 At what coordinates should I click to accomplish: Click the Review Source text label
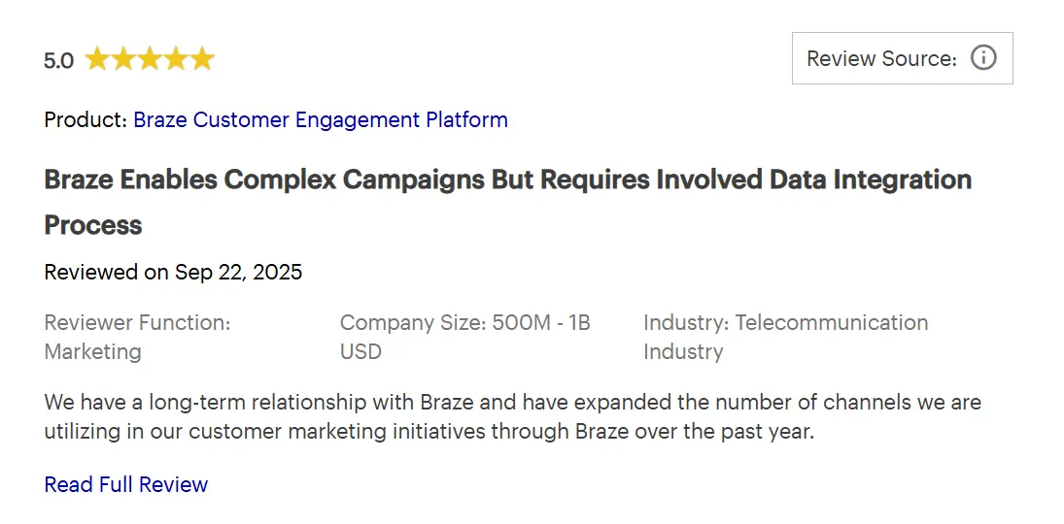pos(881,58)
